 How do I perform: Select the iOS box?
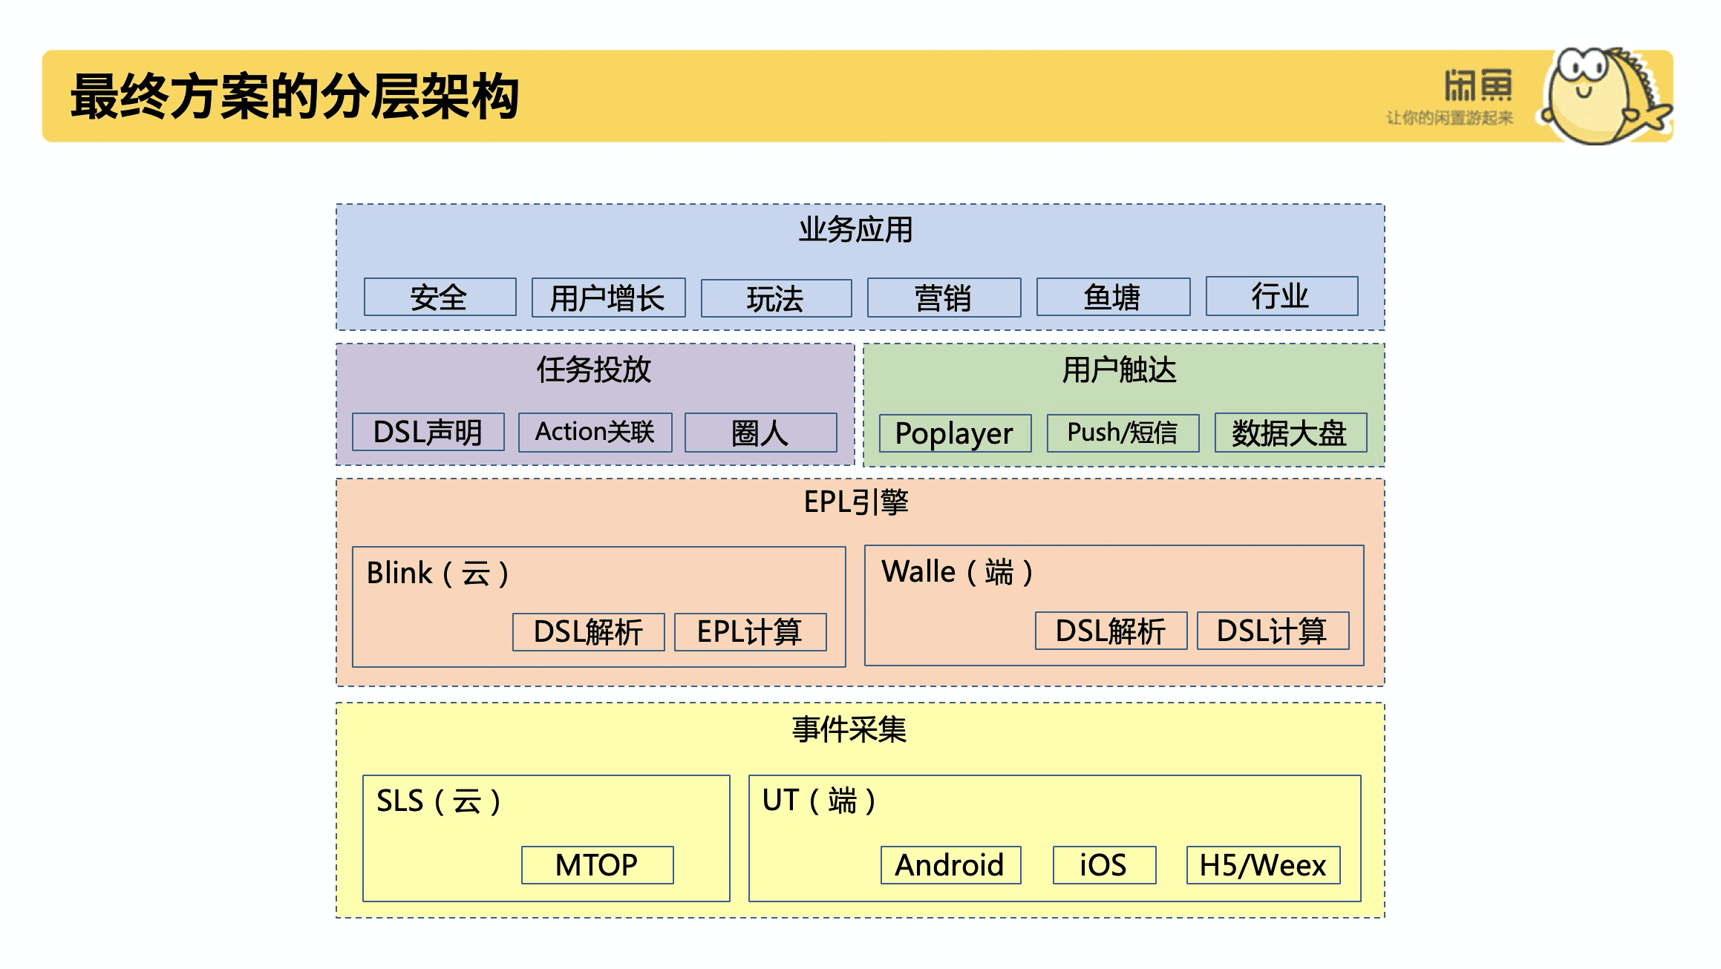[x=1104, y=865]
